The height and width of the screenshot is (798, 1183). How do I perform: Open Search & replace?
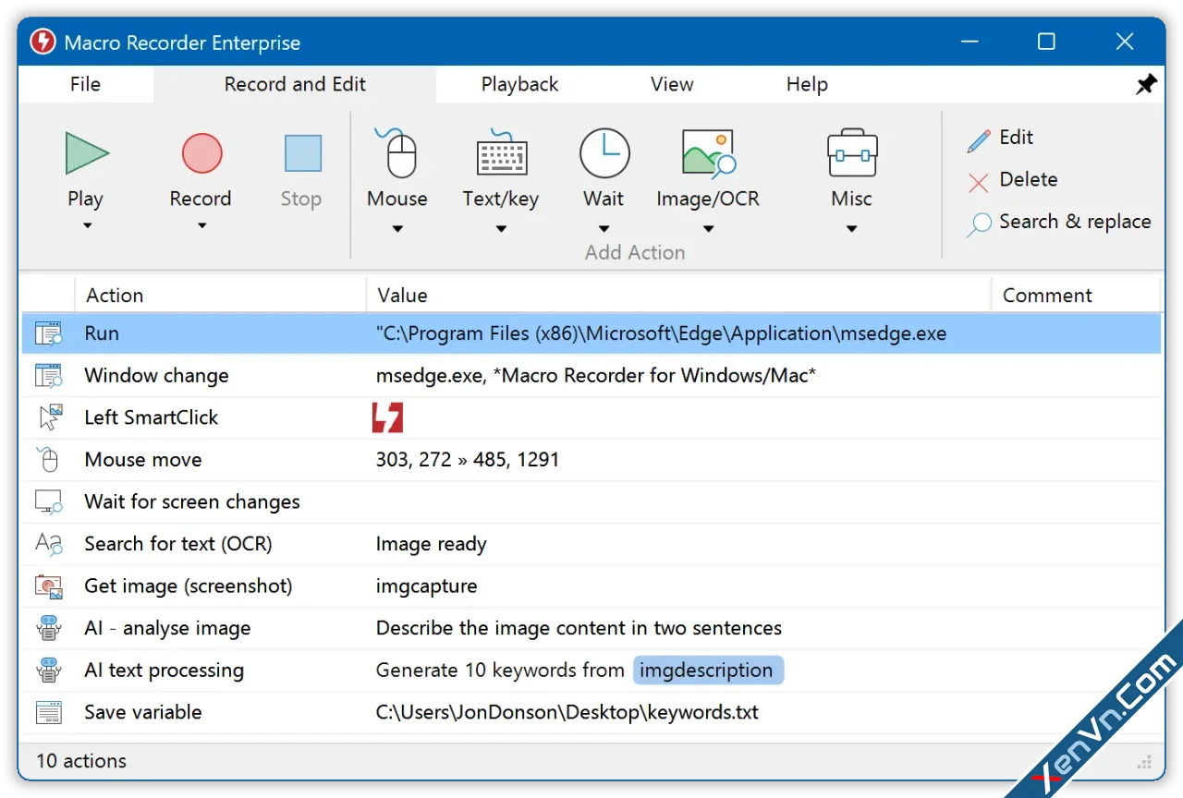click(x=1059, y=223)
